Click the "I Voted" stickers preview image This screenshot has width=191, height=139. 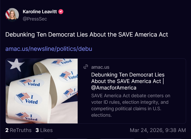click(42, 91)
